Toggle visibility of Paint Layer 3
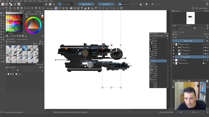 point(173,47)
